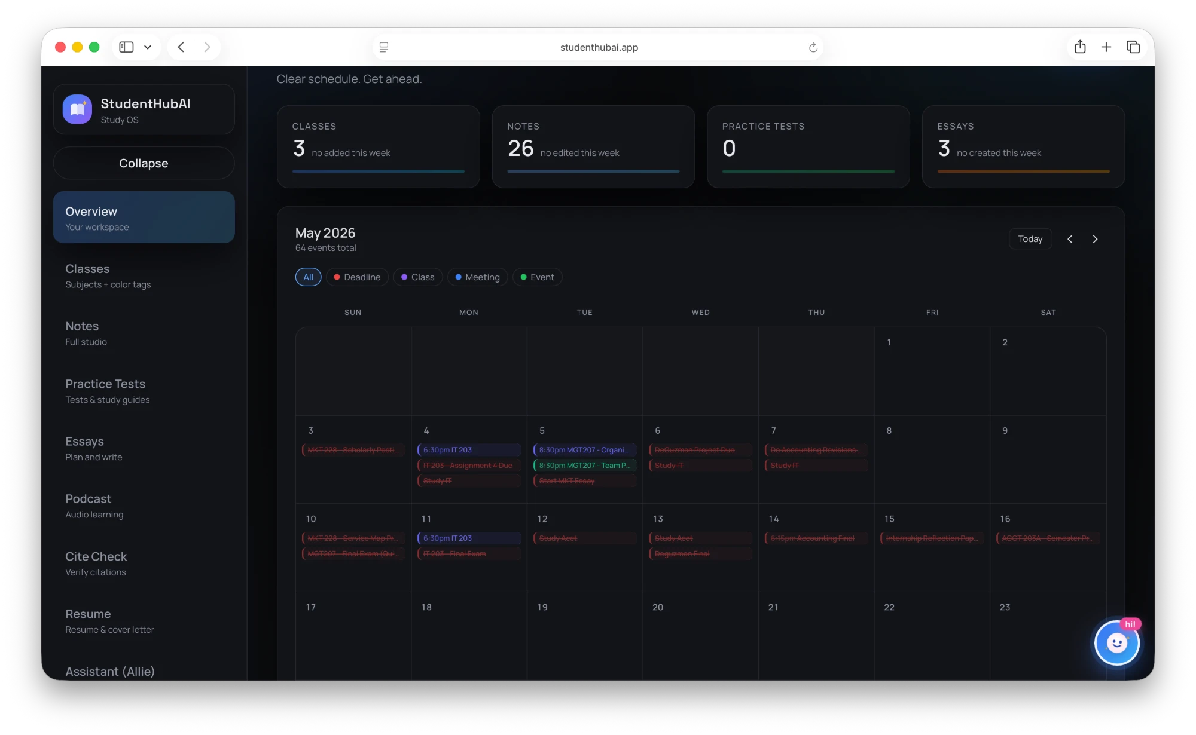The image size is (1196, 735).
Task: Toggle the Deadline filter chip
Action: pyautogui.click(x=357, y=277)
